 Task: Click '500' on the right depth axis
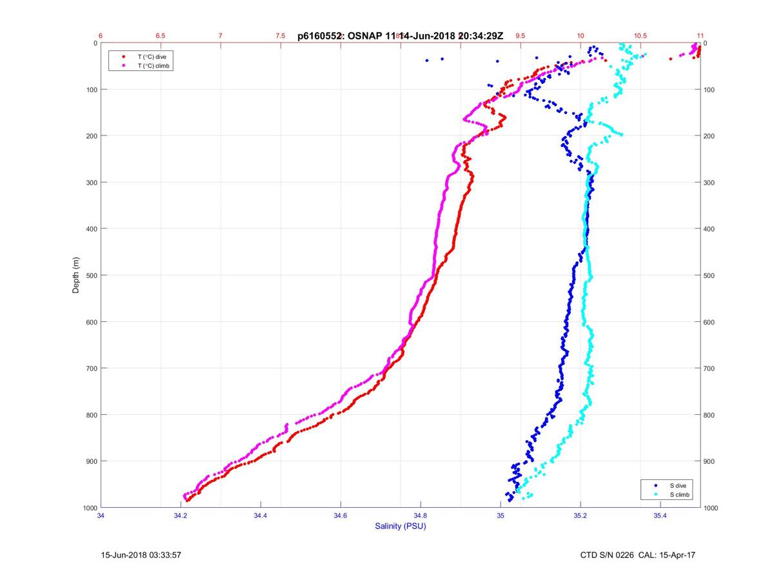coord(709,275)
